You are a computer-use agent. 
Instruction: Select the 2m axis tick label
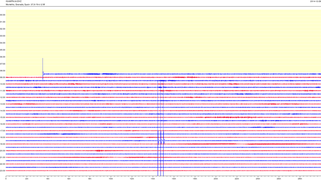pos(27,179)
